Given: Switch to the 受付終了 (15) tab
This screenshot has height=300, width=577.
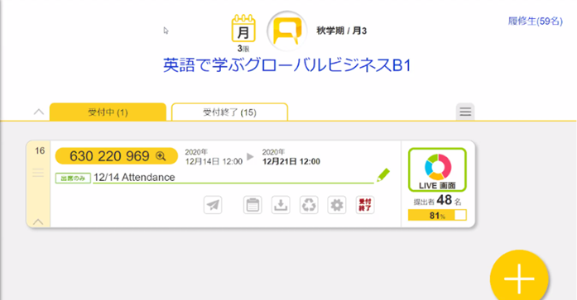Looking at the screenshot, I should (229, 112).
